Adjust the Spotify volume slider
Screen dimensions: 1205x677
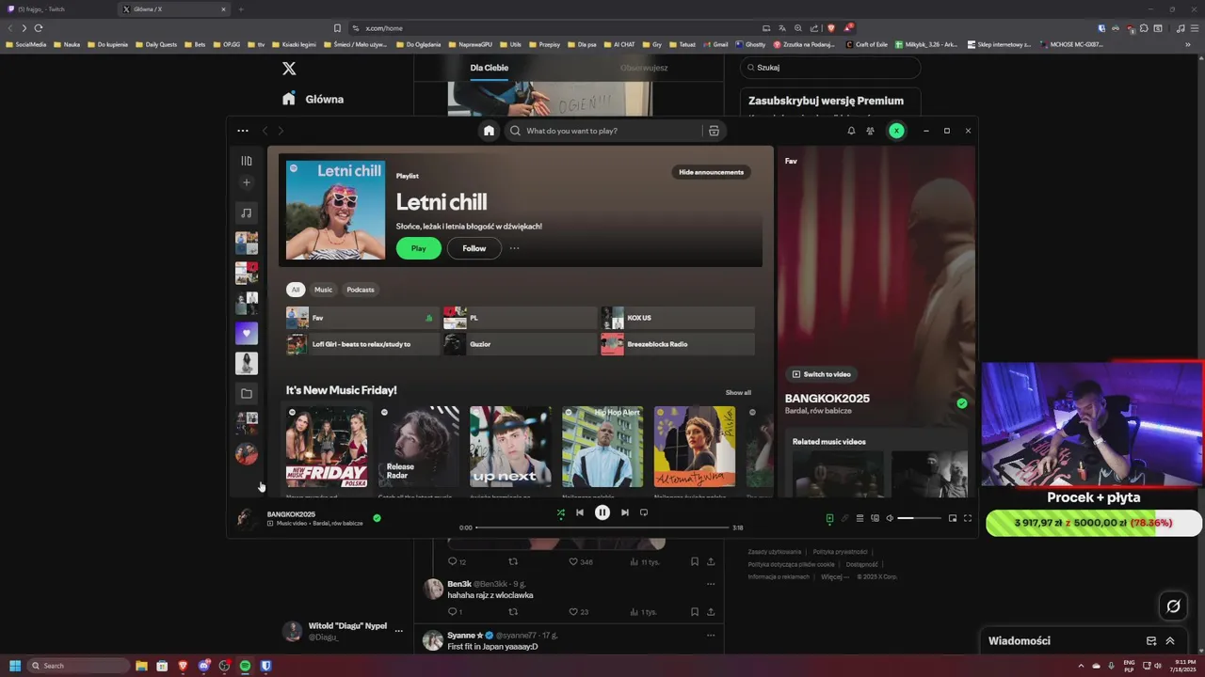point(920,518)
